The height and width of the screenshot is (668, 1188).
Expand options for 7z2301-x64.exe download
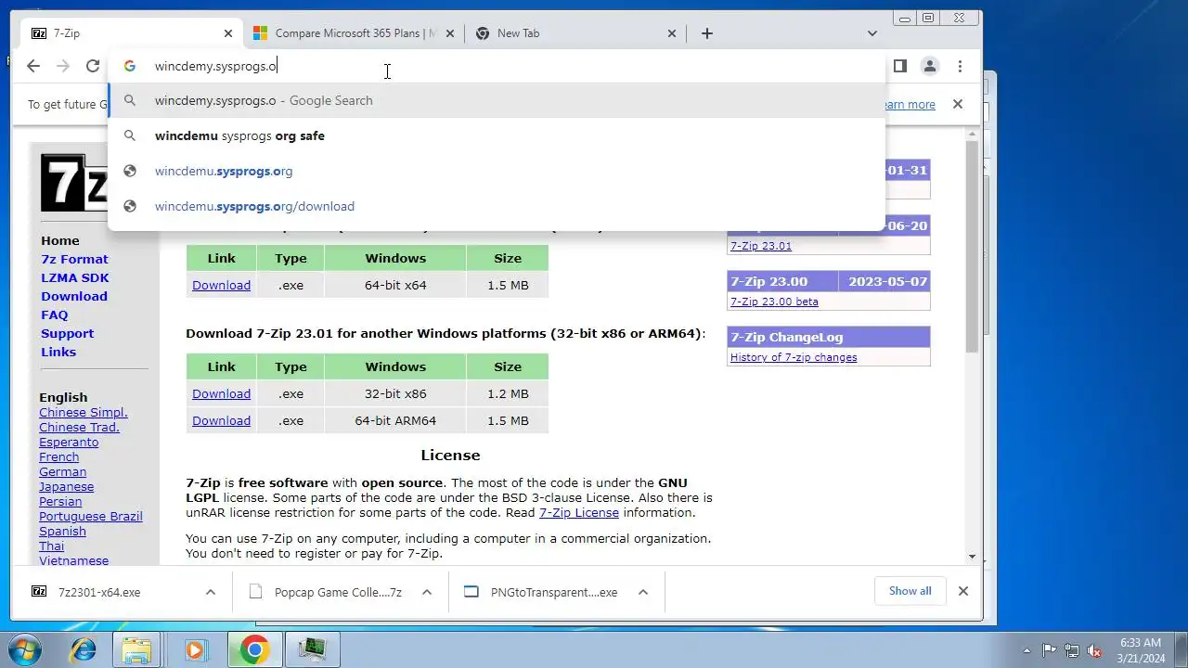tap(211, 592)
